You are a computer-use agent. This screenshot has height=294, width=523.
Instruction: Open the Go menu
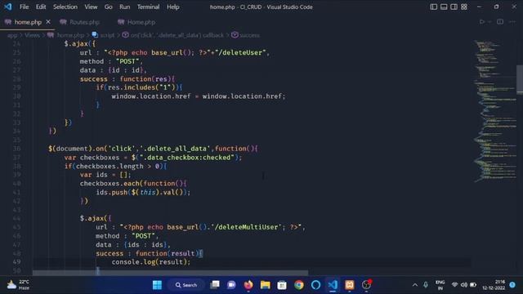click(x=109, y=7)
